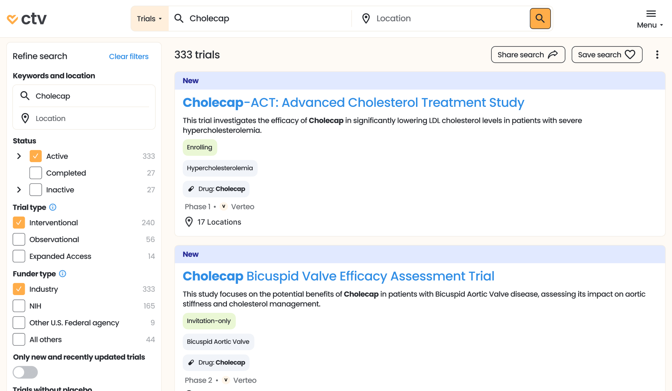Expand the Inactive status sub-options
This screenshot has height=391, width=672.
coord(19,190)
